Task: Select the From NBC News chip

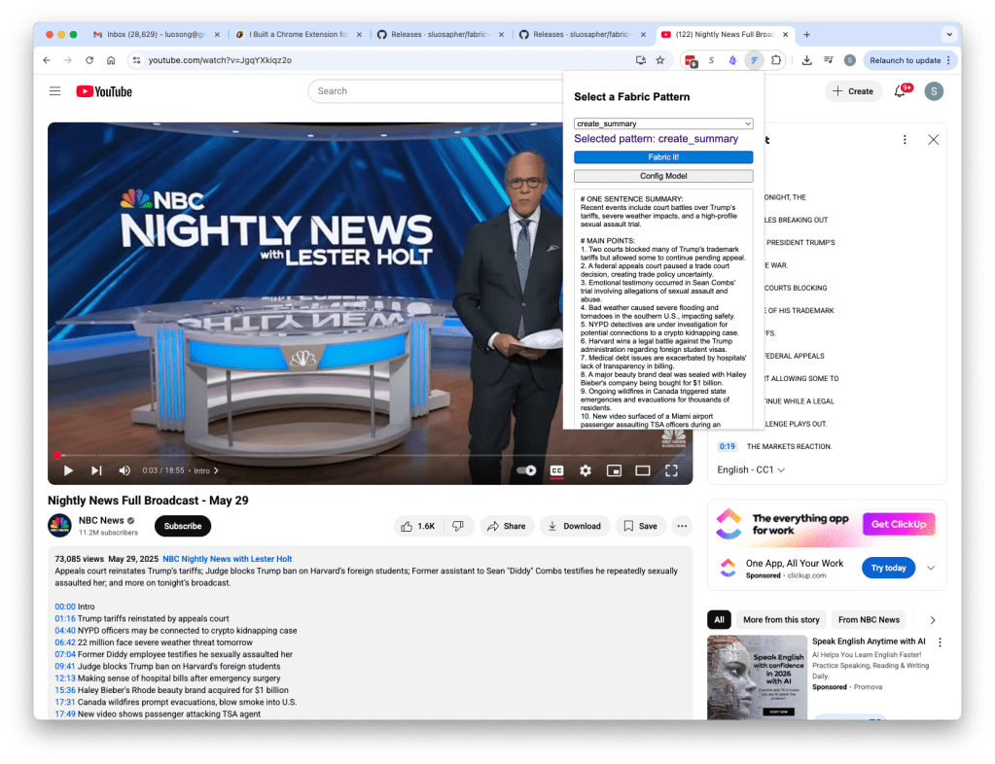Action: coord(869,619)
